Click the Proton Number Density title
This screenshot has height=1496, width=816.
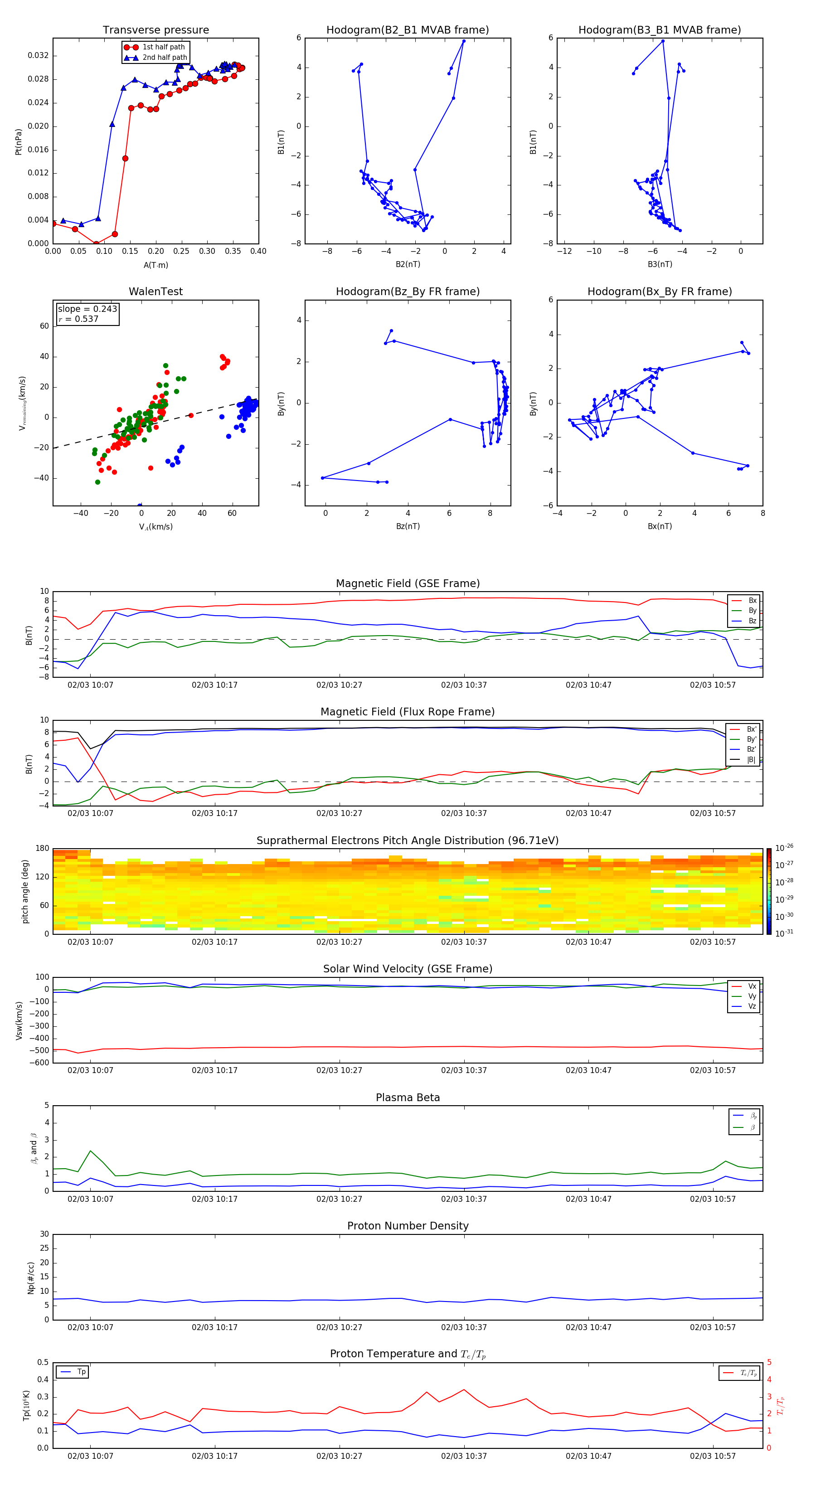[408, 1226]
